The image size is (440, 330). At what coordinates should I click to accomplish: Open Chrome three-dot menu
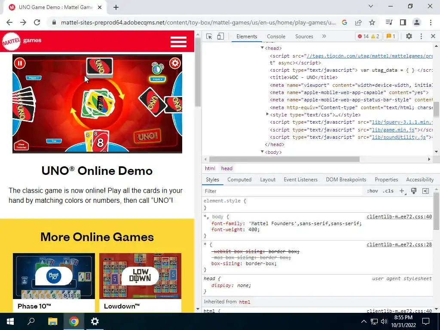coord(431,22)
